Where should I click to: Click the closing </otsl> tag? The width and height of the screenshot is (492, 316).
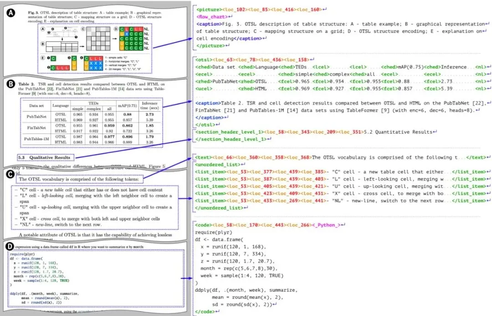pos(205,124)
